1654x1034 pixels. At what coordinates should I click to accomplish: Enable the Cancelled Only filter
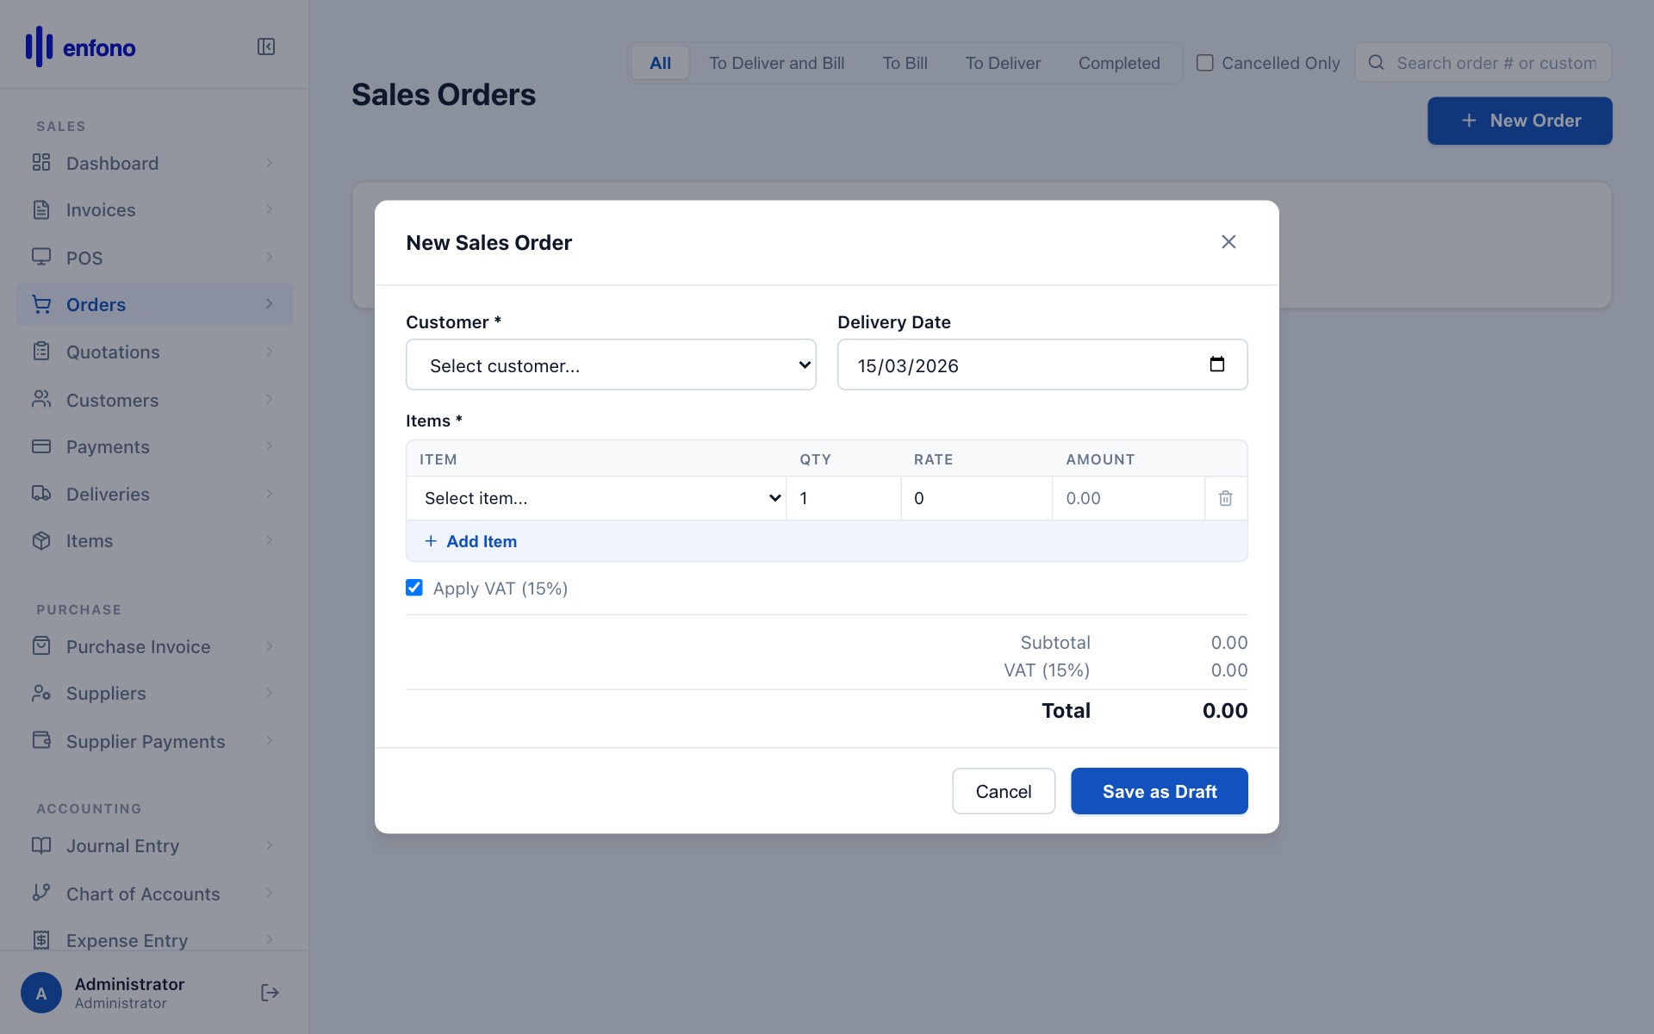point(1204,62)
